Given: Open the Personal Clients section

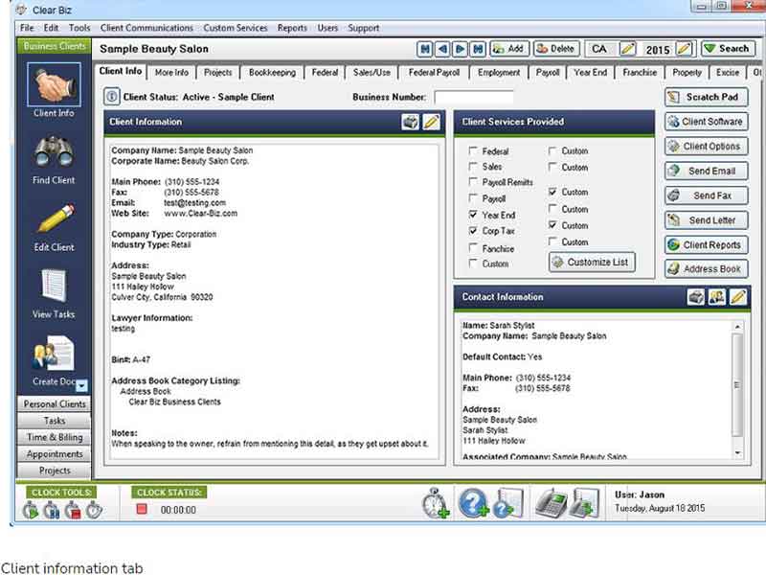Looking at the screenshot, I should coord(55,403).
